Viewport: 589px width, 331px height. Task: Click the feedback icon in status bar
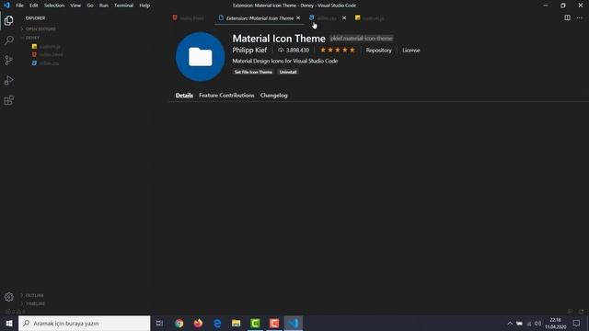click(570, 312)
